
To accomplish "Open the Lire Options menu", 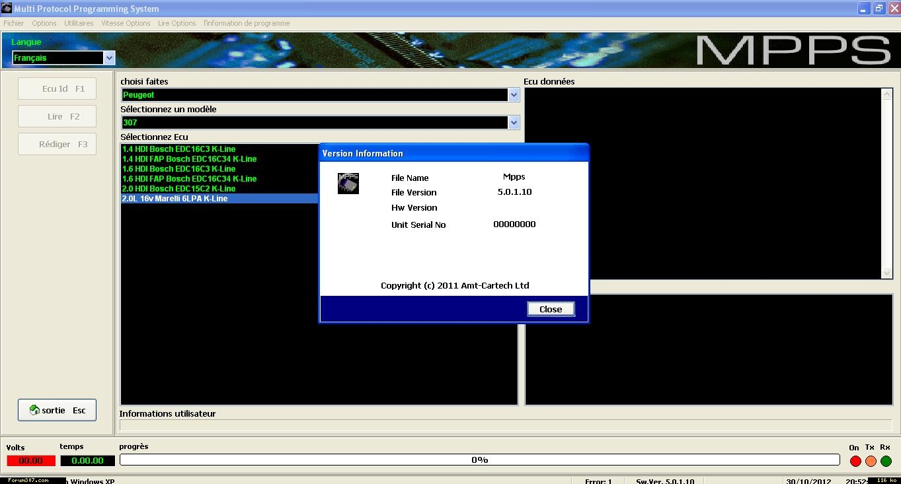I will [177, 23].
